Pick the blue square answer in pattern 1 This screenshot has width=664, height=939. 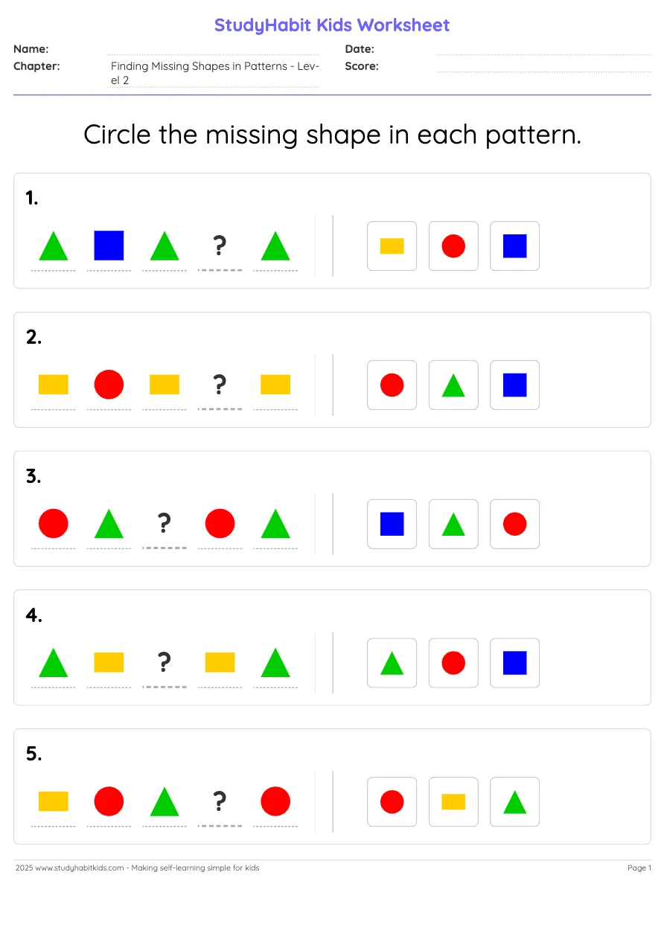(x=514, y=246)
